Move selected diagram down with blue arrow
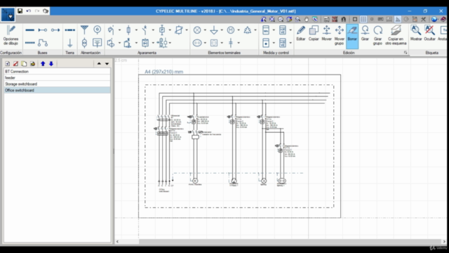The height and width of the screenshot is (253, 449). (51, 64)
